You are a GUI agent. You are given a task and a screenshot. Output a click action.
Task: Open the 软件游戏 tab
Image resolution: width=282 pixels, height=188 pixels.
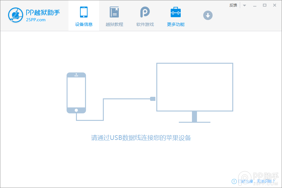(145, 16)
